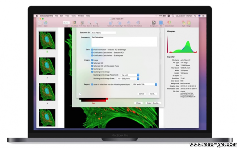Image resolution: width=237 pixels, height=148 pixels.
Task: Open the ROI tool dropdown arrow
Action: [x=163, y=24]
